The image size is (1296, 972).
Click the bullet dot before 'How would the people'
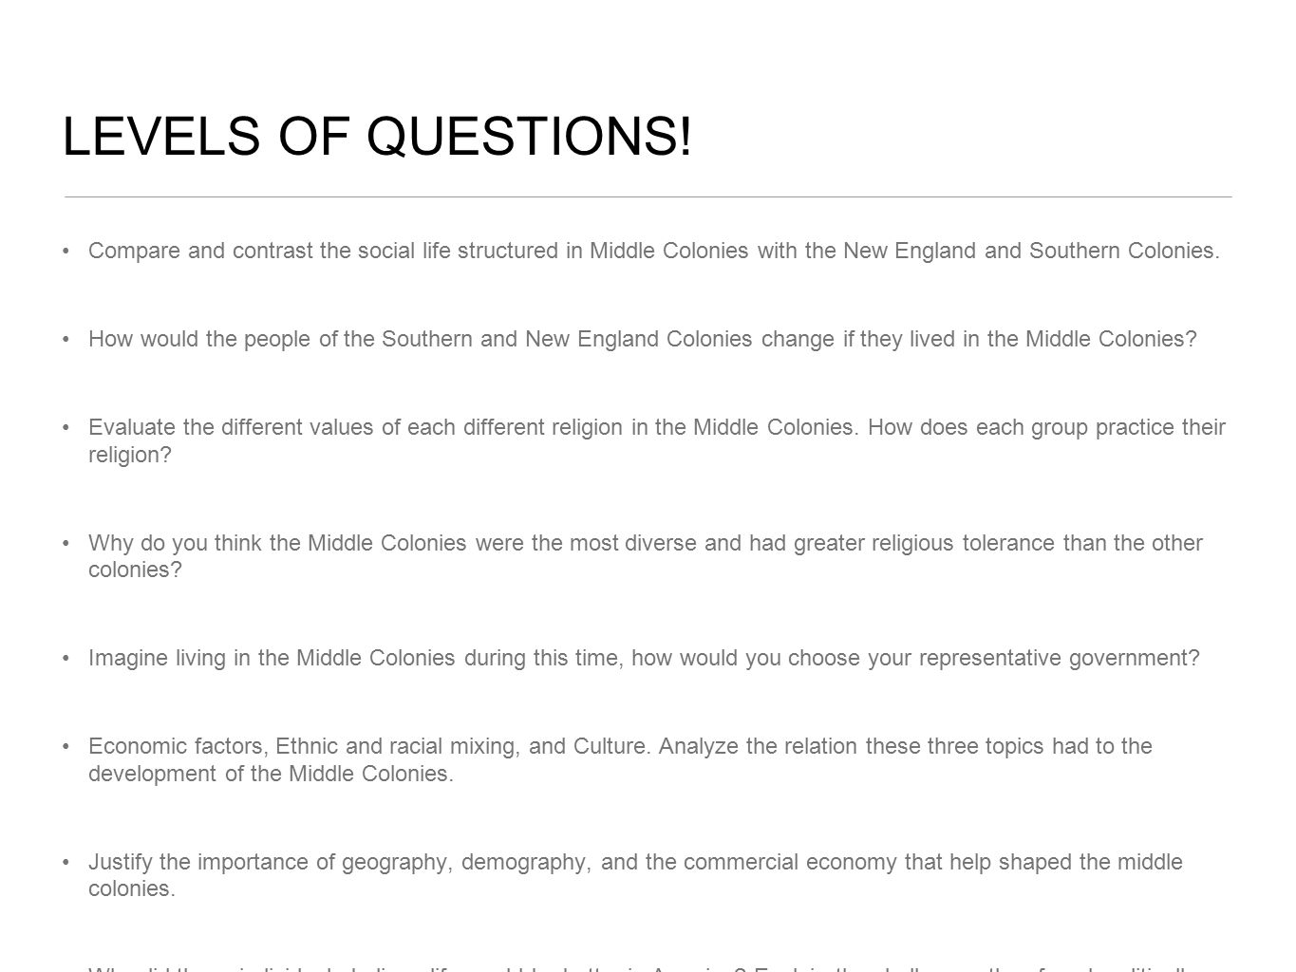pos(66,339)
